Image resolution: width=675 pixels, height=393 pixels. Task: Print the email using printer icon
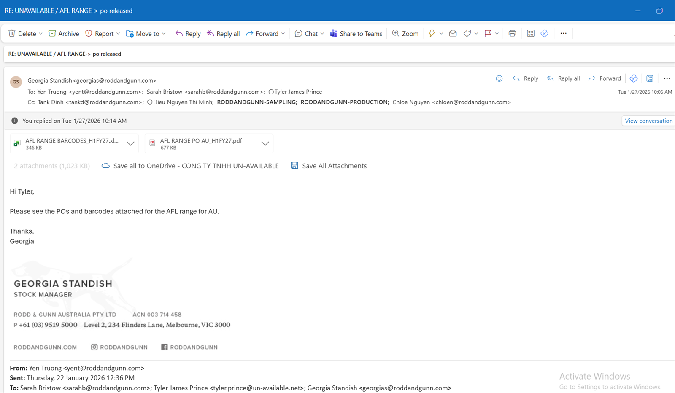click(x=512, y=33)
